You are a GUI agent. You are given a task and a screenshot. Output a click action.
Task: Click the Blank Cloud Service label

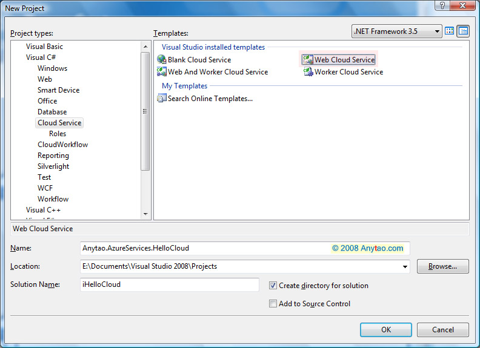(199, 60)
